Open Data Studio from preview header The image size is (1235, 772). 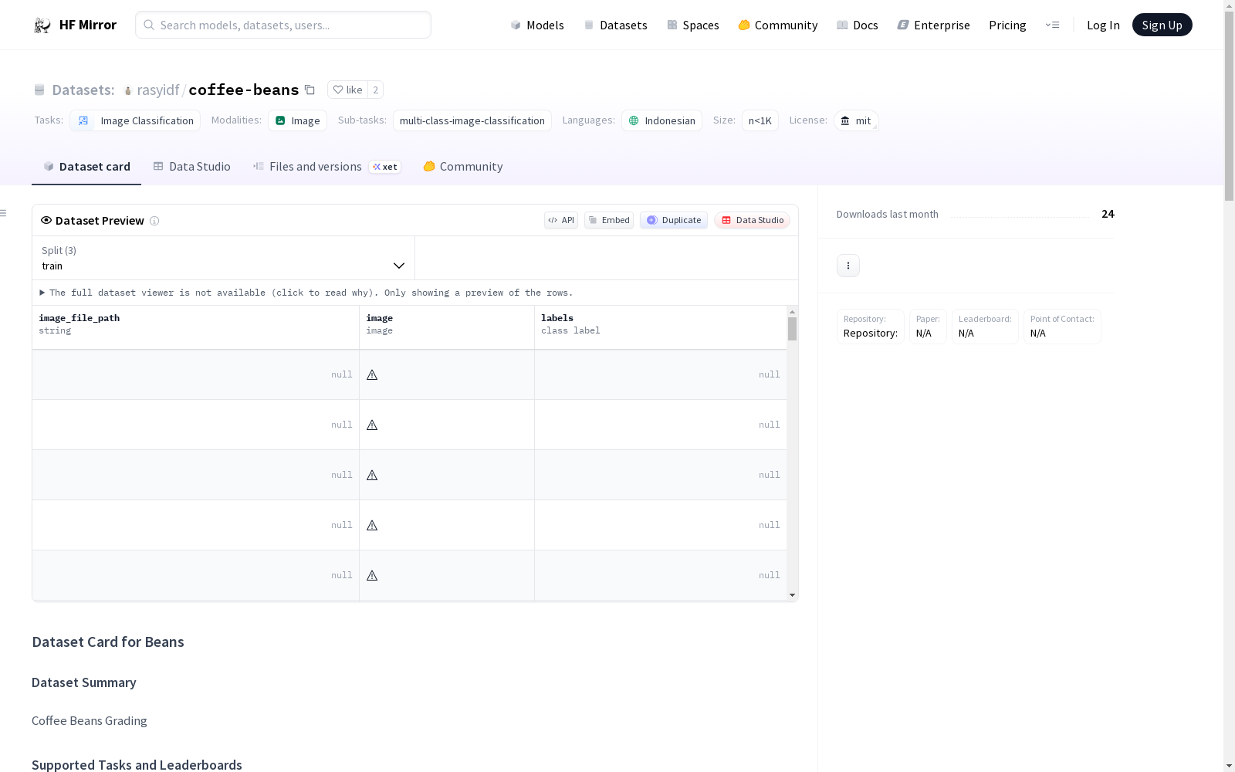pyautogui.click(x=753, y=220)
